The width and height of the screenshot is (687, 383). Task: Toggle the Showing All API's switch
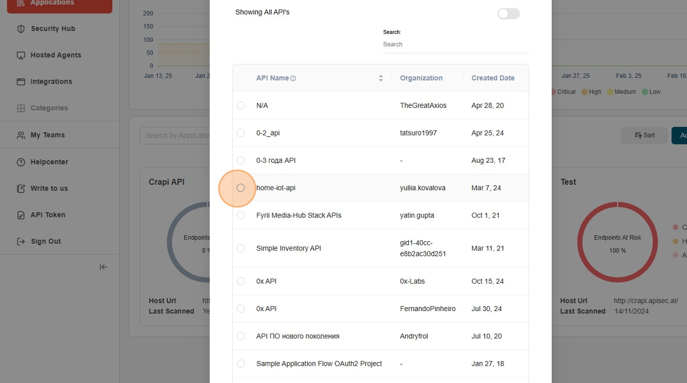(508, 14)
